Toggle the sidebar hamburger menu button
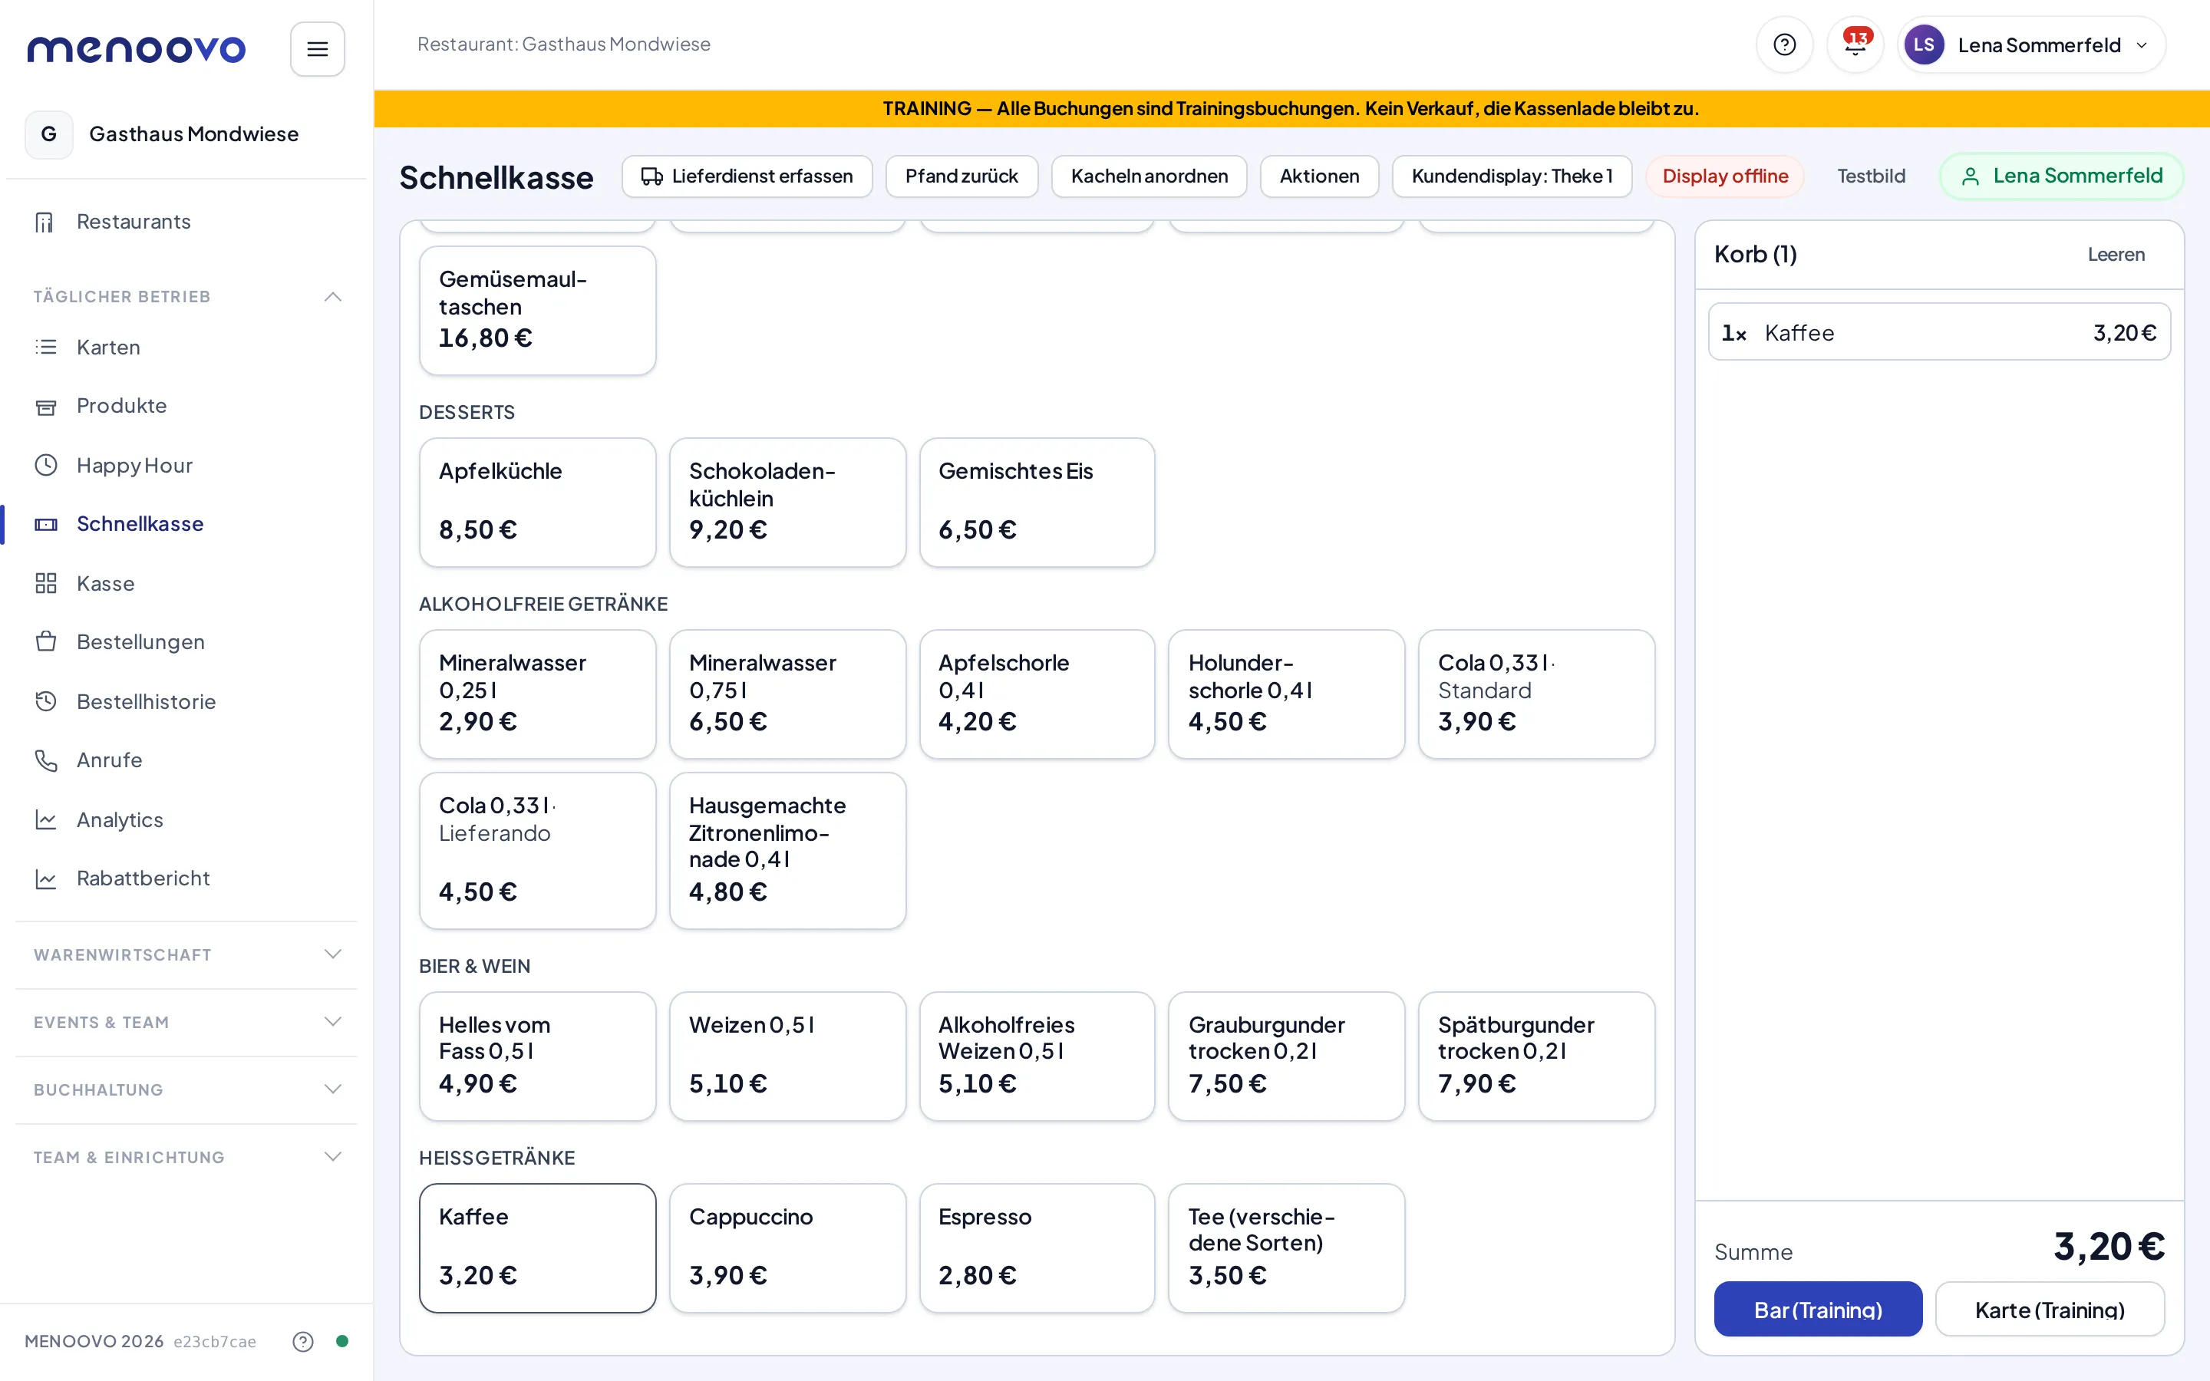 (317, 48)
